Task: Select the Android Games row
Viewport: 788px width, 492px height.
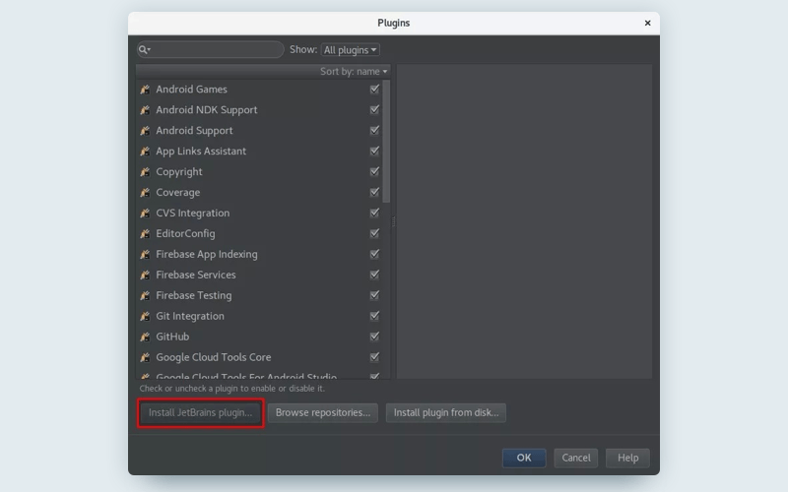Action: [x=259, y=90]
